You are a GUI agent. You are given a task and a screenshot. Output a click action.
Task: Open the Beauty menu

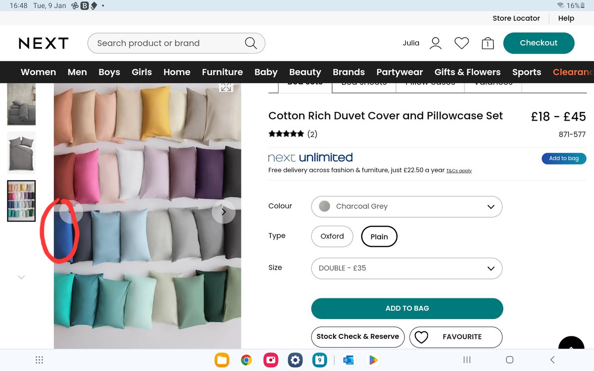(x=305, y=72)
